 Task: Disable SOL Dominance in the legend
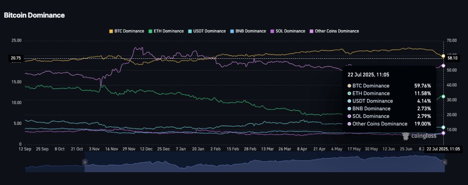pyautogui.click(x=289, y=31)
